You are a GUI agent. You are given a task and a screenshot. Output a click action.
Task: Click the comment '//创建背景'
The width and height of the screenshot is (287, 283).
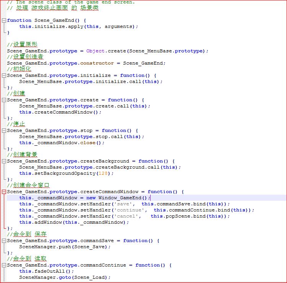click(x=22, y=155)
